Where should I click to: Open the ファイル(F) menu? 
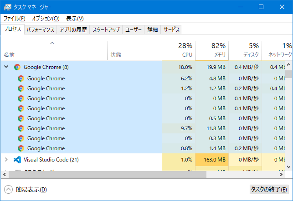pos(15,19)
